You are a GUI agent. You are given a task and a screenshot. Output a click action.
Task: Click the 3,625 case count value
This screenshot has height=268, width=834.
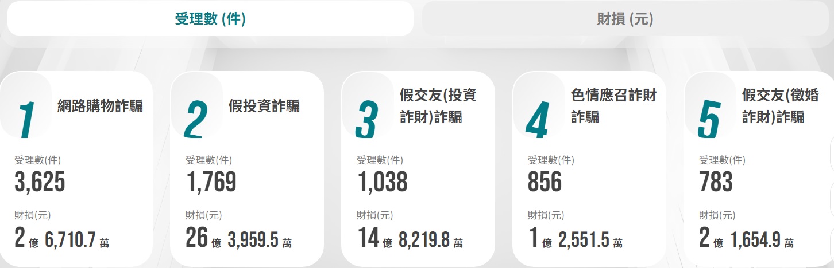pos(40,182)
